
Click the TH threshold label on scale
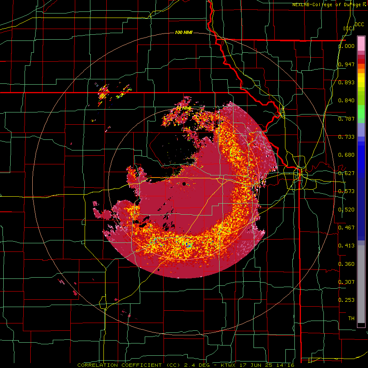coord(351,319)
